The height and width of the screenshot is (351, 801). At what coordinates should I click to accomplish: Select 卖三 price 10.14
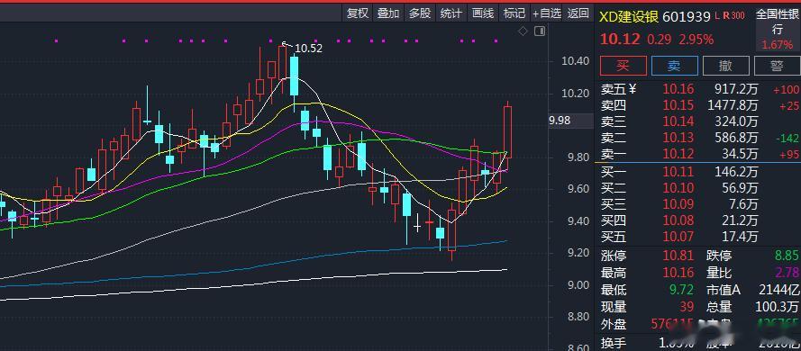pos(678,121)
